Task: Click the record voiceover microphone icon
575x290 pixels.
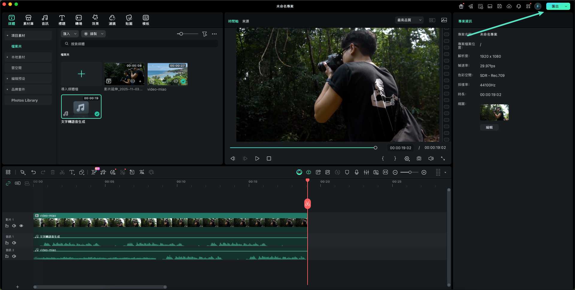Action: click(356, 172)
